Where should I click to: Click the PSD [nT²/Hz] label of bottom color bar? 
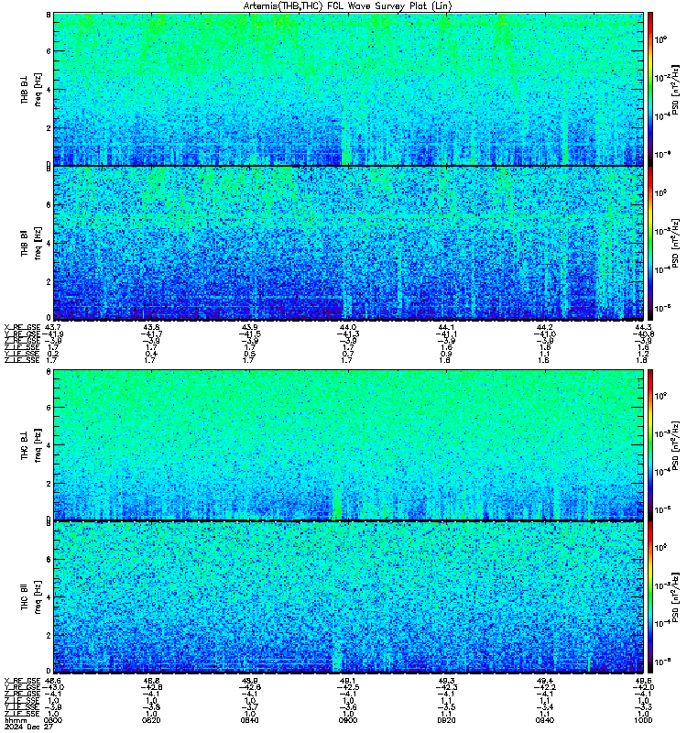coord(675,597)
